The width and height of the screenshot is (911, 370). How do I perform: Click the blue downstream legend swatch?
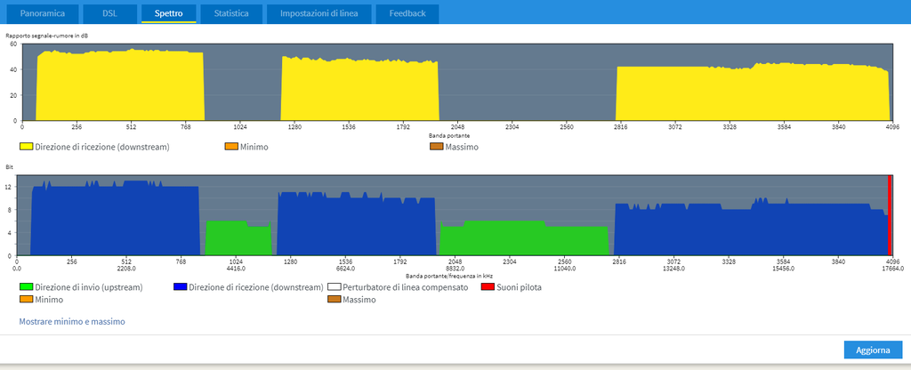pyautogui.click(x=180, y=287)
